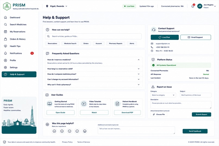Click the Search Medicines magnifier icon
The width and height of the screenshot is (219, 146).
[x=5, y=24]
